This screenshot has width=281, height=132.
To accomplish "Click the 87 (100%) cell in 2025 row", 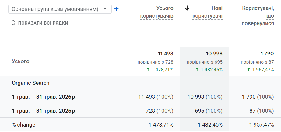I will click(x=262, y=111).
